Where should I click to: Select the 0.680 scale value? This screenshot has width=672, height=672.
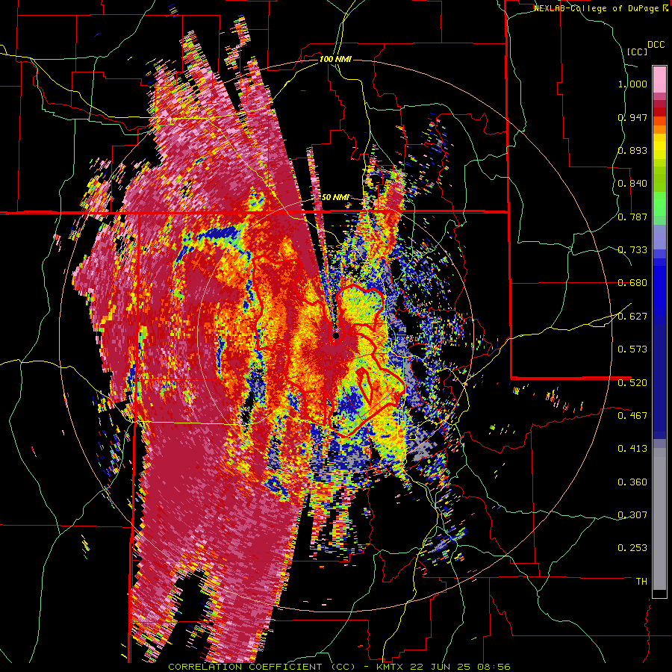click(x=632, y=282)
